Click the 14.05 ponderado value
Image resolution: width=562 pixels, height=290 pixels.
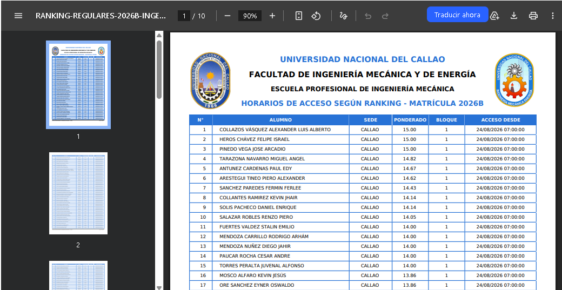pos(409,217)
